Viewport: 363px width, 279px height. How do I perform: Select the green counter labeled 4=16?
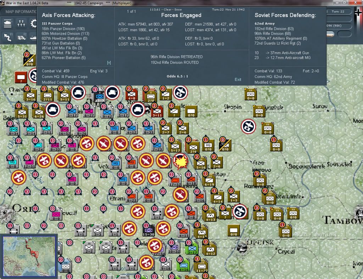coord(183,265)
